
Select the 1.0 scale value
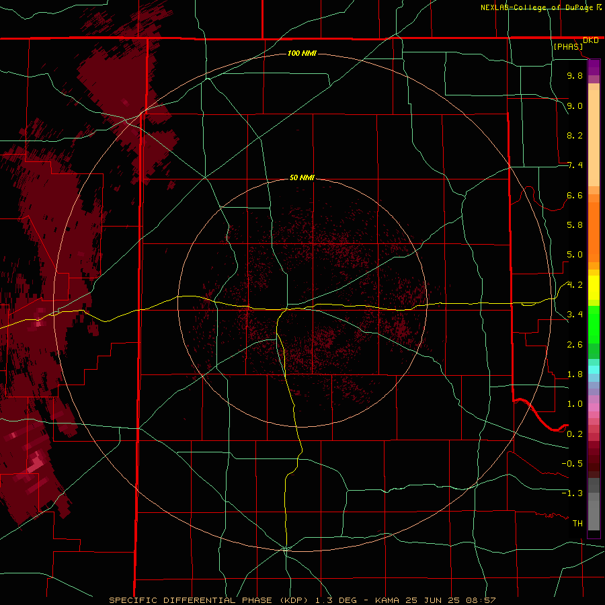(x=575, y=404)
